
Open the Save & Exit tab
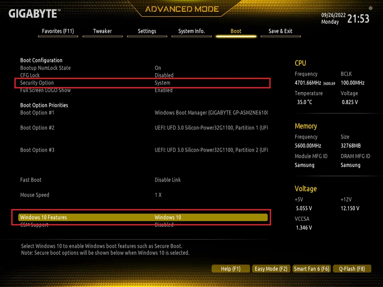pos(281,31)
